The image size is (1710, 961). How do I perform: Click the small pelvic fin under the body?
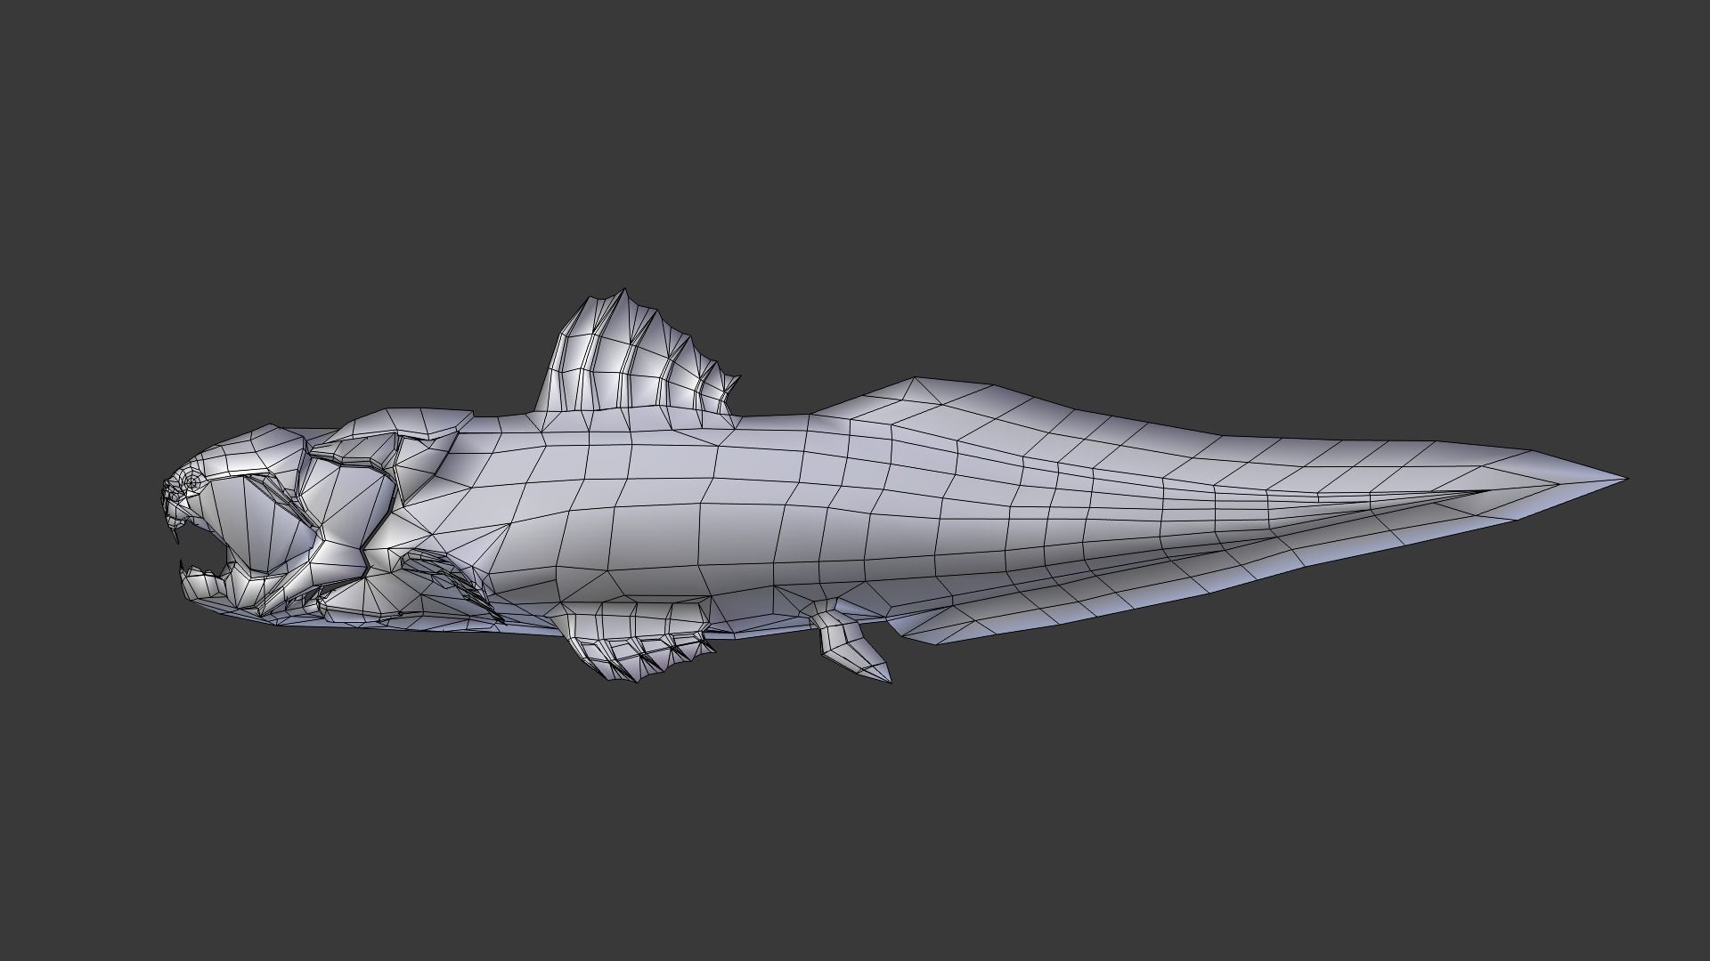coord(852,642)
